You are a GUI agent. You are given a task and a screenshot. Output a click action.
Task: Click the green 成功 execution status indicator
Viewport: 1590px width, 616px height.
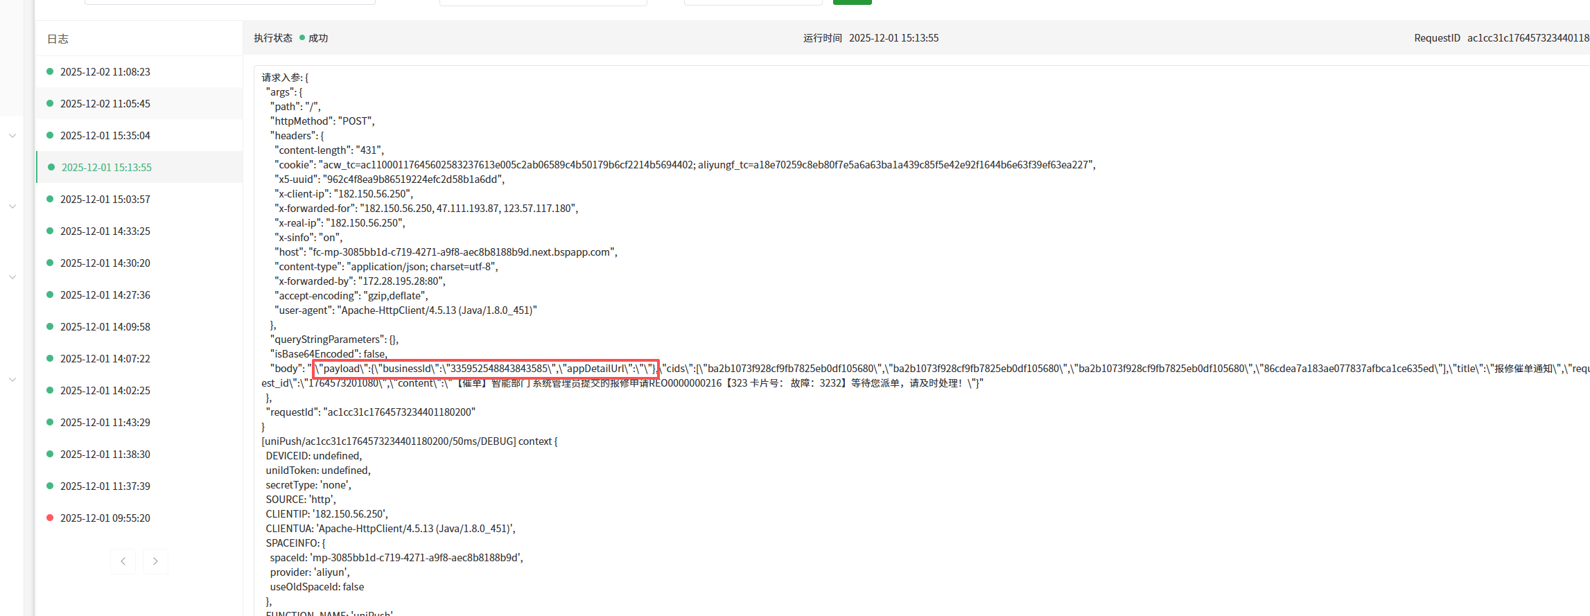pos(314,38)
